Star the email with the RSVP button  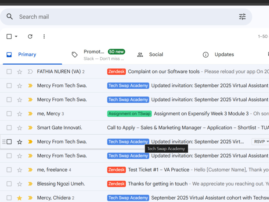click(20, 142)
